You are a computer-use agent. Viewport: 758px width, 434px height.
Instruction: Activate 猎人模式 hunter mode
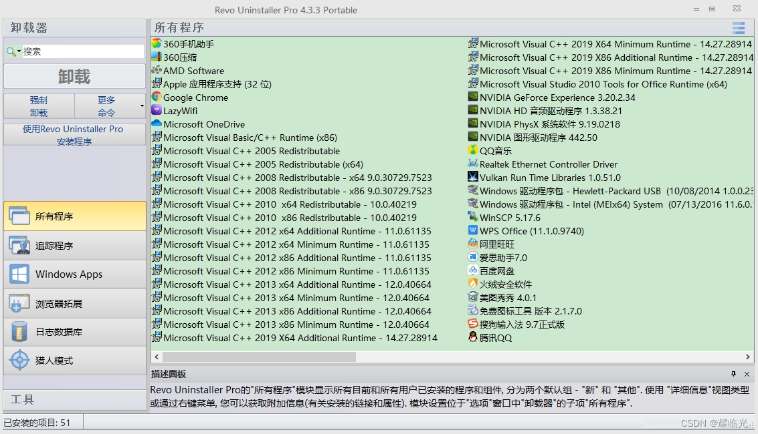75,361
